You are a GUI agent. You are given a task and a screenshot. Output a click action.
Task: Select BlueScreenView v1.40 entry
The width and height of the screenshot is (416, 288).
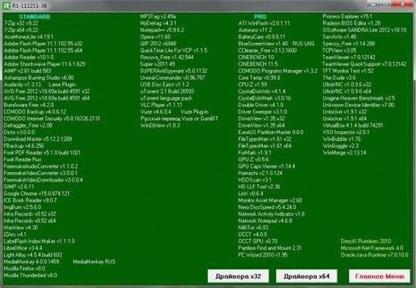263,44
